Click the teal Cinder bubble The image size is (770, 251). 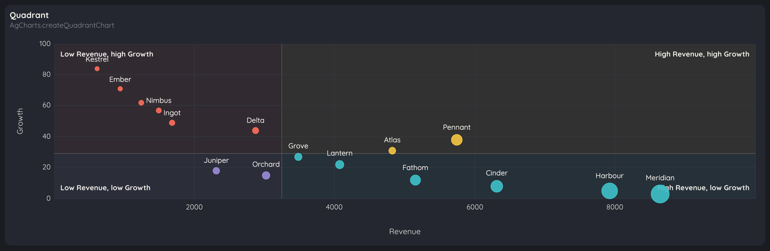point(497,186)
